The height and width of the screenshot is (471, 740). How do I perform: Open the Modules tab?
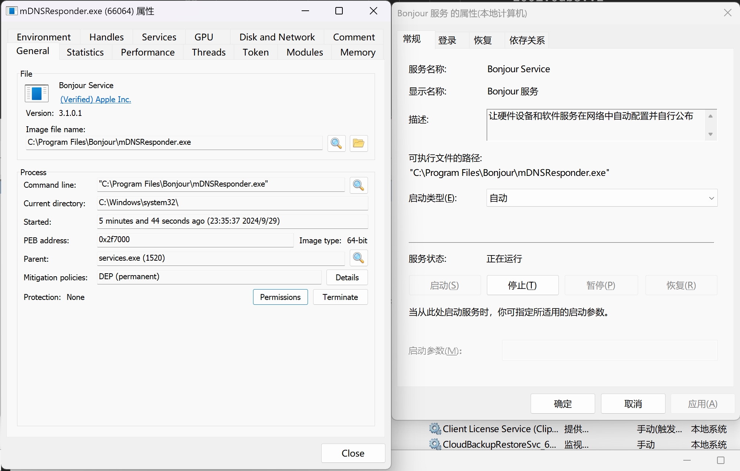(305, 52)
